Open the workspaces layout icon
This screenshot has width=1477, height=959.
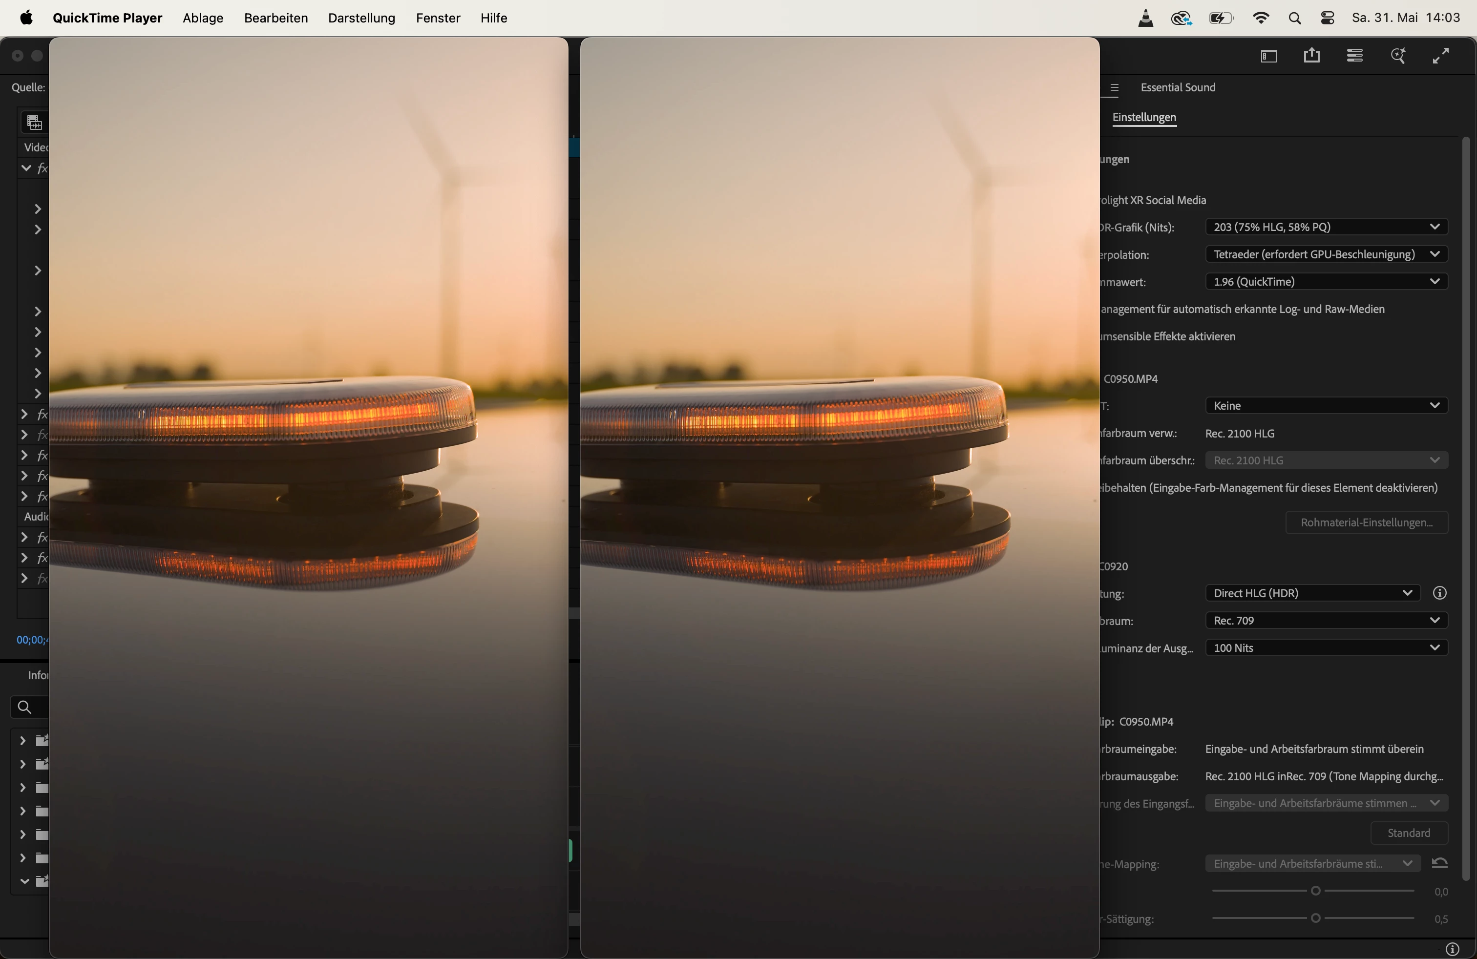pyautogui.click(x=1268, y=57)
